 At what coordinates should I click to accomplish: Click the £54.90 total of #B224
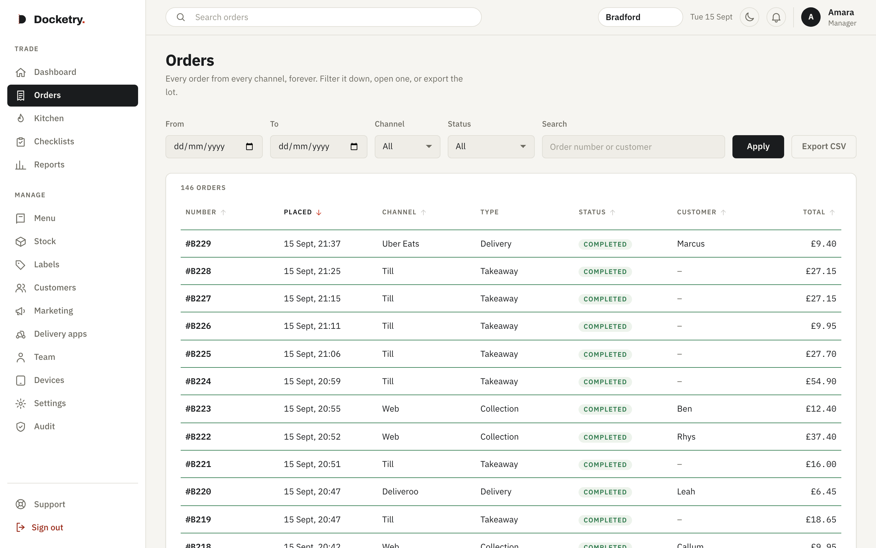pyautogui.click(x=821, y=381)
